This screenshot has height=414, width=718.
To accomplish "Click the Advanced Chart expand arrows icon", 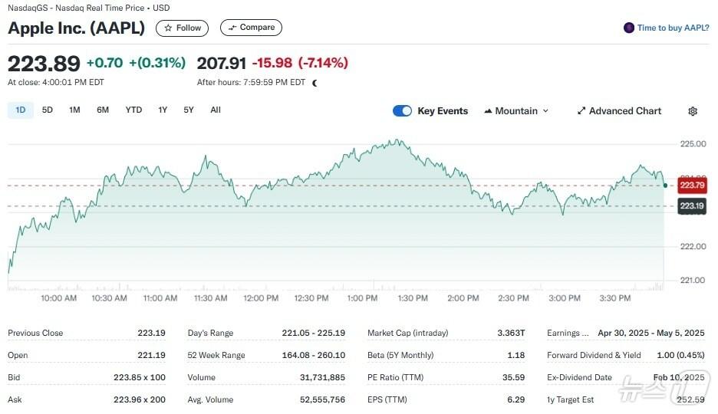I will click(581, 111).
